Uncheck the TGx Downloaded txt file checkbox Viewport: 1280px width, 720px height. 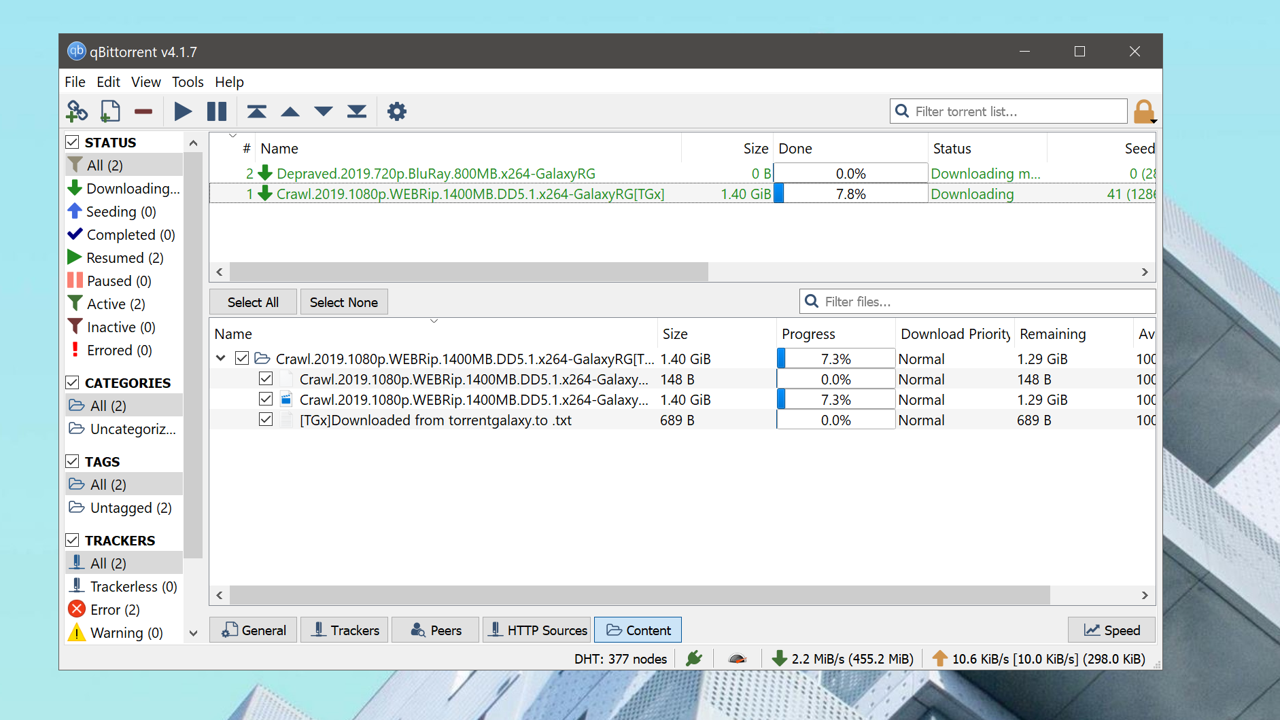266,419
